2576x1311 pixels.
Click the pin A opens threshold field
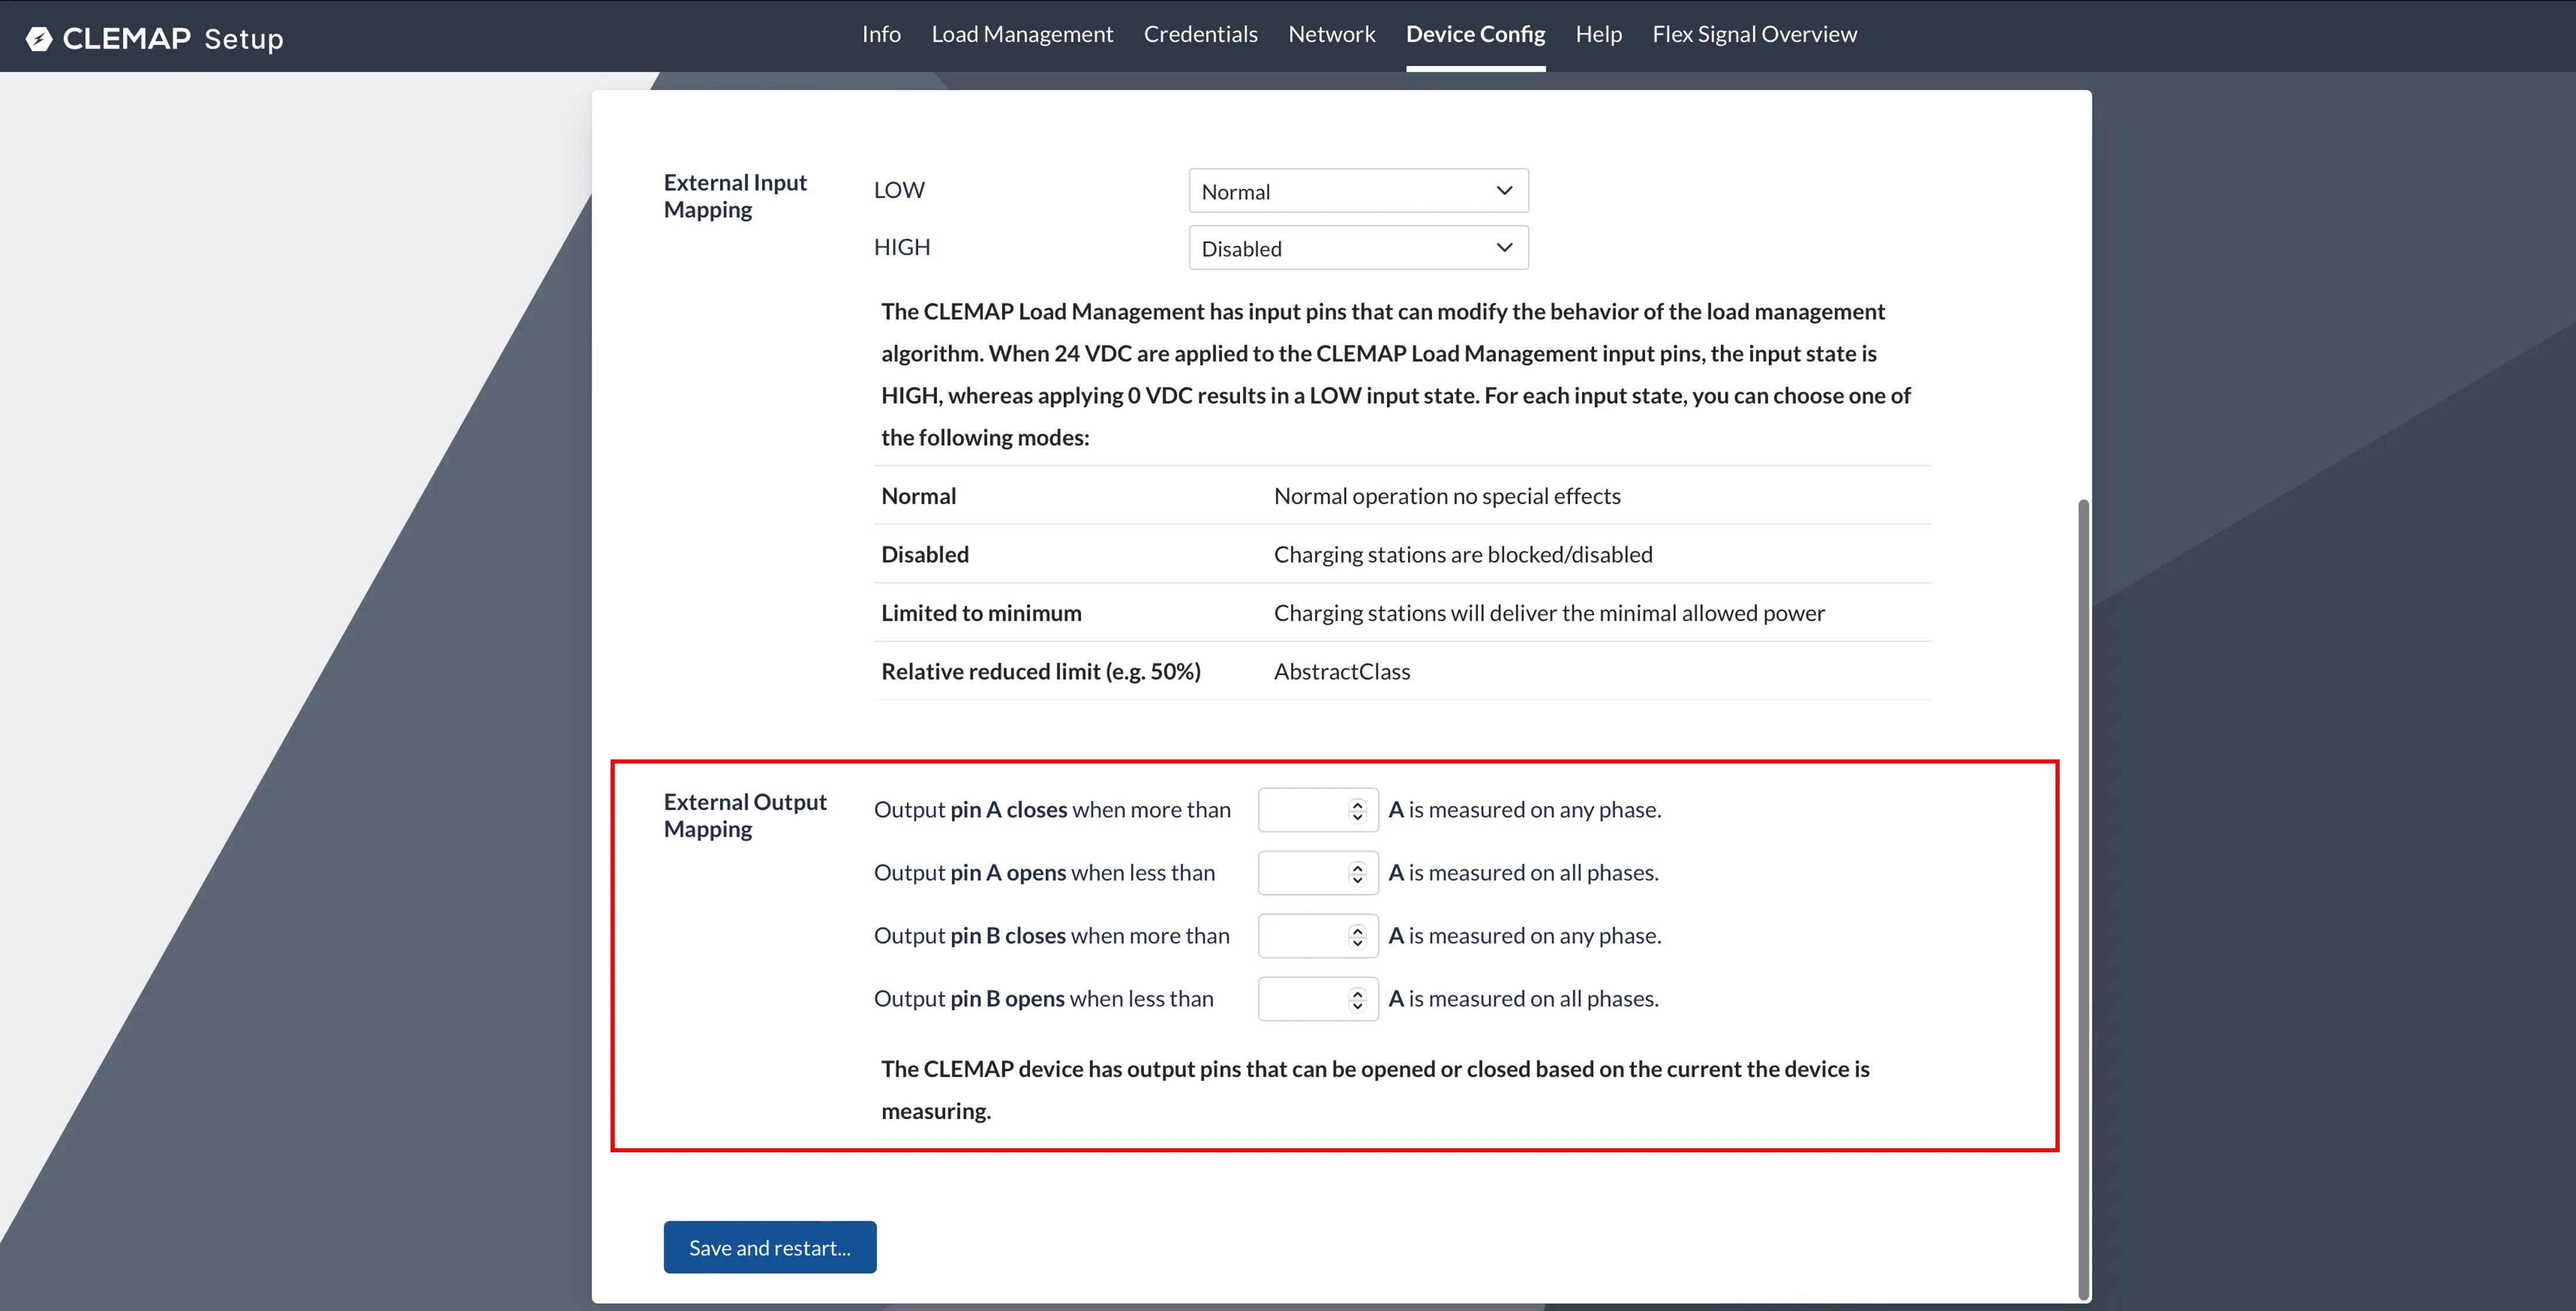(1318, 873)
